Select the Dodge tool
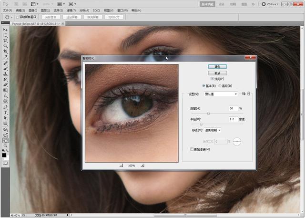 click(x=5, y=101)
